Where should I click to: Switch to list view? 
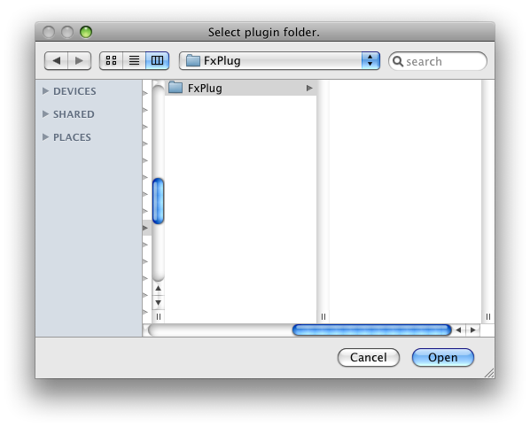pos(134,61)
